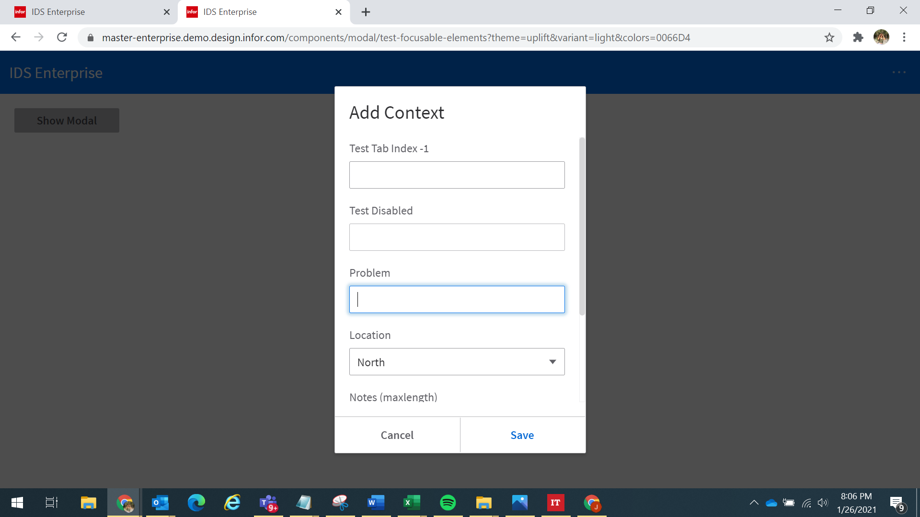Expand the Location dropdown showing North
The width and height of the screenshot is (920, 517).
click(450, 362)
